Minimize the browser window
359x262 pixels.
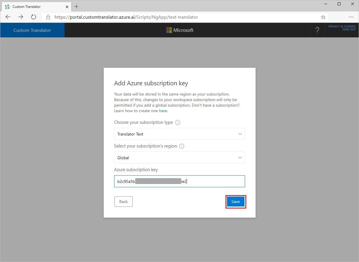click(x=326, y=4)
